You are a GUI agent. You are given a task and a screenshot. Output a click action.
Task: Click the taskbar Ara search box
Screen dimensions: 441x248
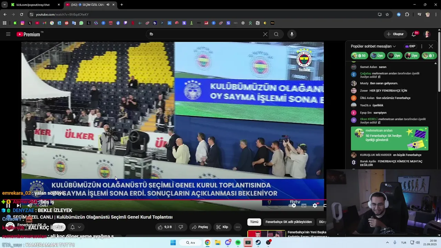pos(191,242)
